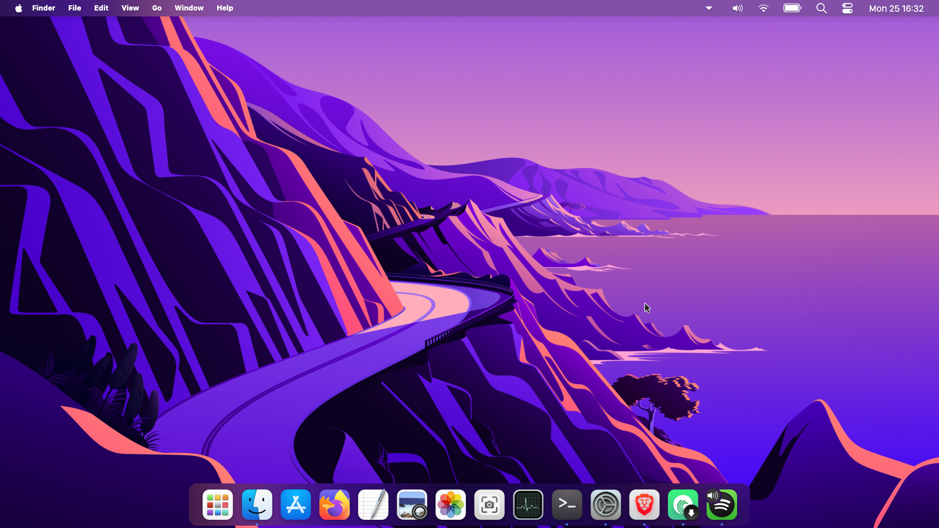Open Finder from the Dock

257,505
